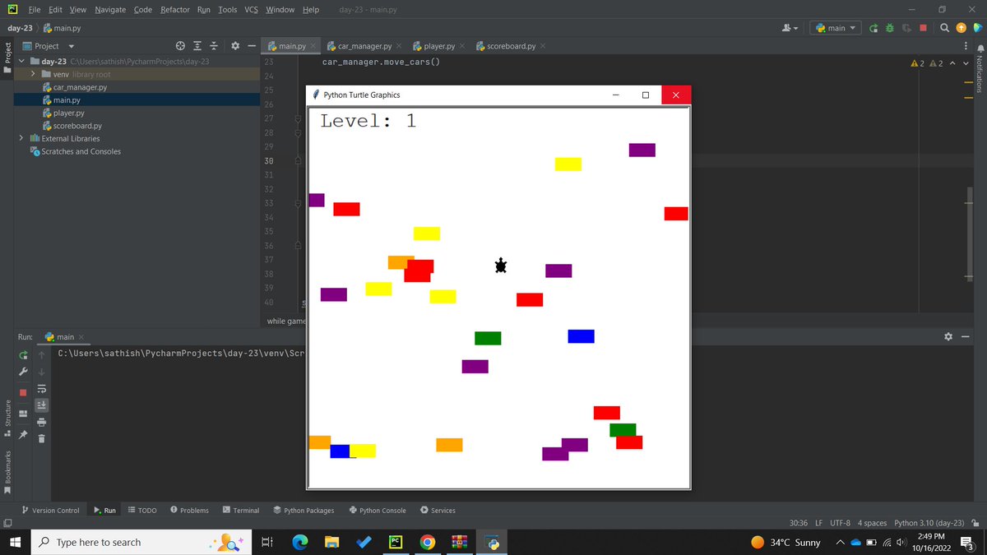Open Search Everywhere magnifier

point(944,28)
